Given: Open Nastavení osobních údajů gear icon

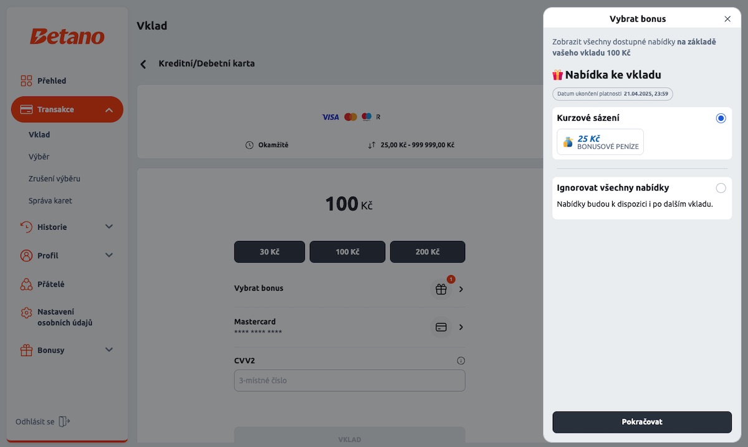Looking at the screenshot, I should pos(26,313).
